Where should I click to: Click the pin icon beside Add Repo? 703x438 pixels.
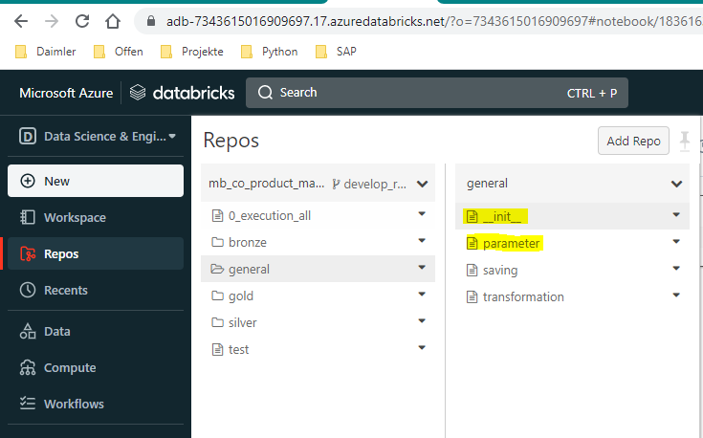tap(685, 142)
